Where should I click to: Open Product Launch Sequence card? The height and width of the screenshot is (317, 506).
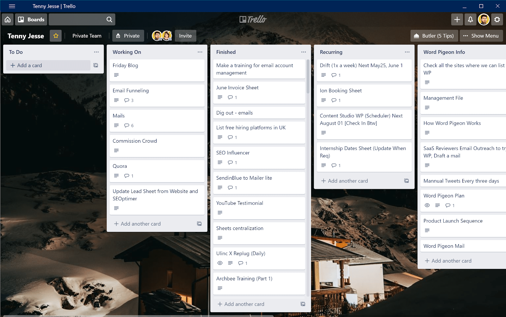coord(463,226)
